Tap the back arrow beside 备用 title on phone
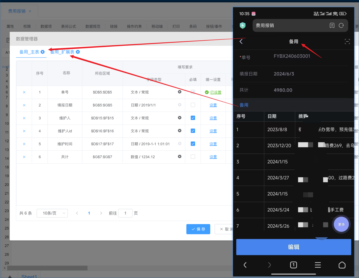The width and height of the screenshot is (359, 278). pyautogui.click(x=241, y=41)
